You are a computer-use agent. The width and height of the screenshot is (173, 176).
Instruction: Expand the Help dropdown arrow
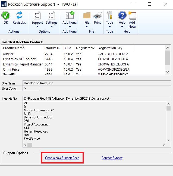(122, 27)
